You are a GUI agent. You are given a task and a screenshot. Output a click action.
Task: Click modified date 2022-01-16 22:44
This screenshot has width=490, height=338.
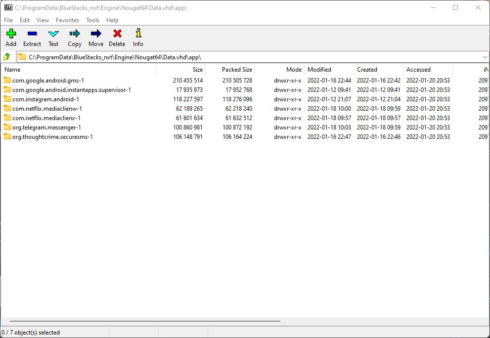[x=329, y=80]
